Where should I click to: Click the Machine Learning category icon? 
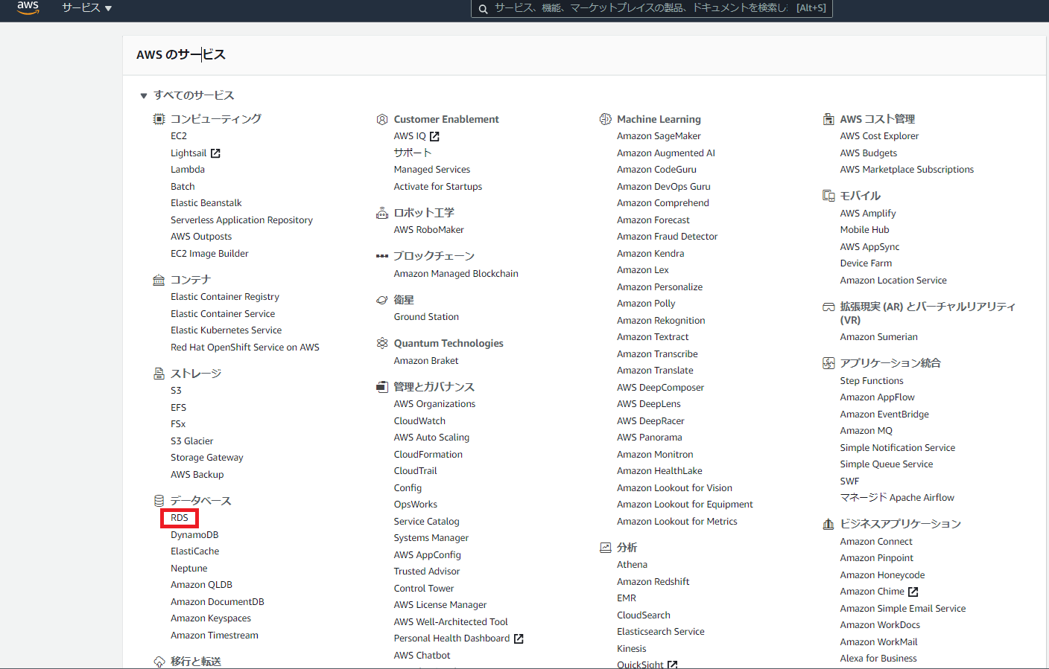pyautogui.click(x=605, y=119)
